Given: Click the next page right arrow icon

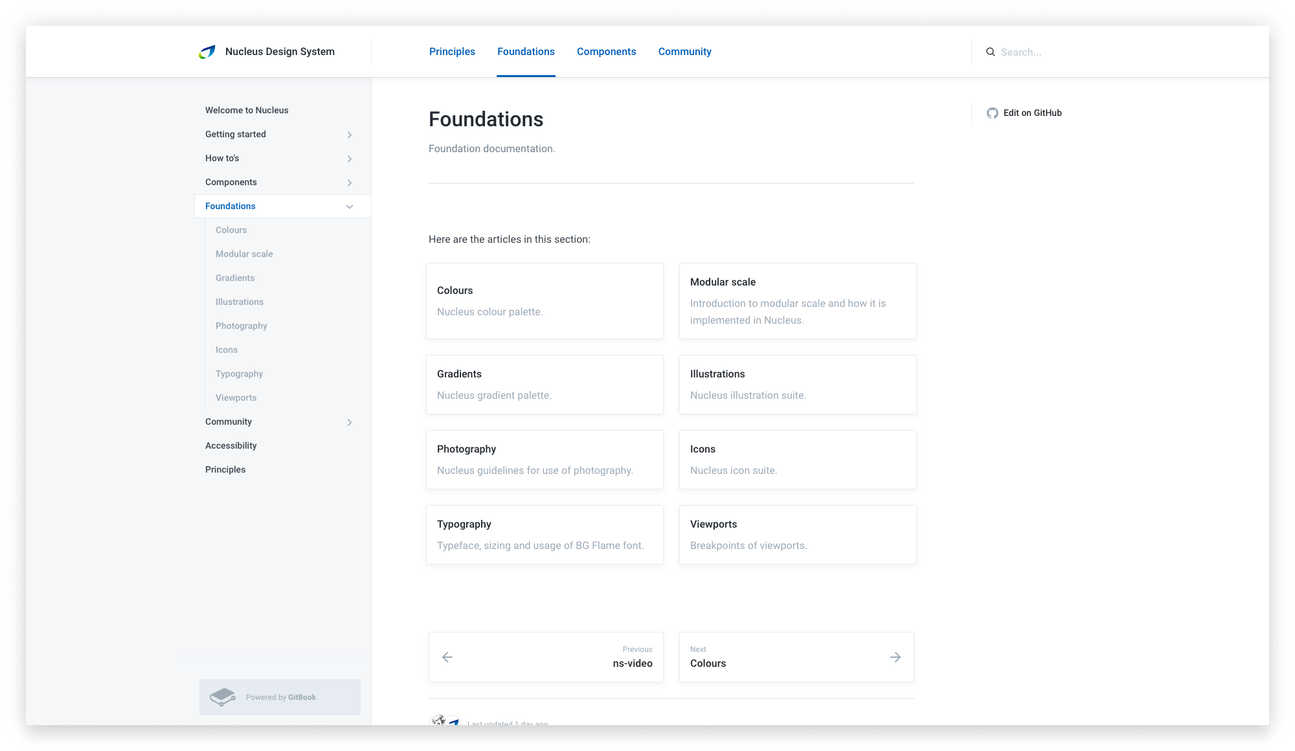Looking at the screenshot, I should (895, 657).
